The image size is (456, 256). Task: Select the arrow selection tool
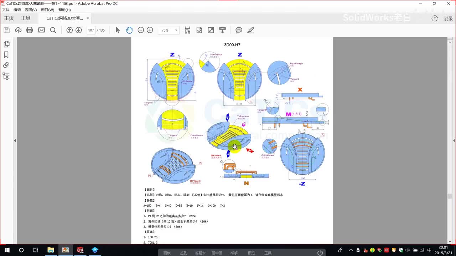click(118, 30)
